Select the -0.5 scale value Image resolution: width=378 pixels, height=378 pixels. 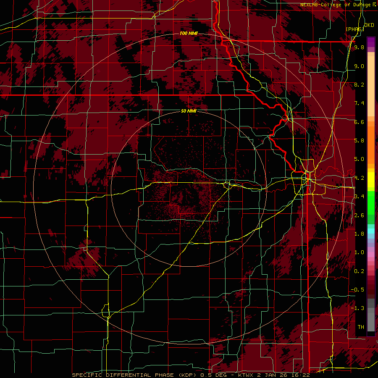[357, 290]
